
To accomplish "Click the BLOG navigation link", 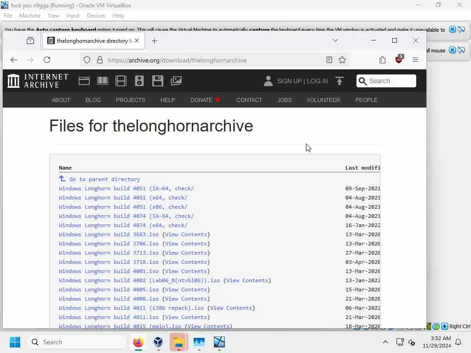I will (93, 100).
